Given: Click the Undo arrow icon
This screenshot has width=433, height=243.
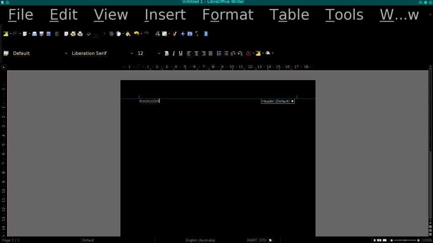Looking at the screenshot, I should click(x=136, y=34).
